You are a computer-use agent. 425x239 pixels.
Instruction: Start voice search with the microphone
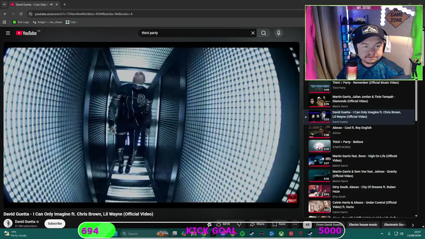[279, 33]
